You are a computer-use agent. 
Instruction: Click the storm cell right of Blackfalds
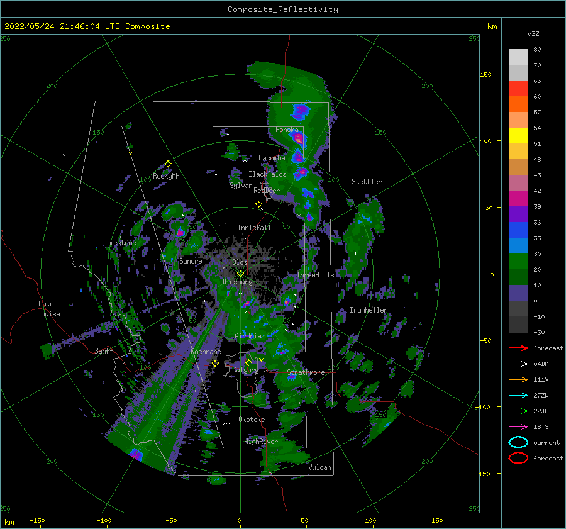pos(301,172)
